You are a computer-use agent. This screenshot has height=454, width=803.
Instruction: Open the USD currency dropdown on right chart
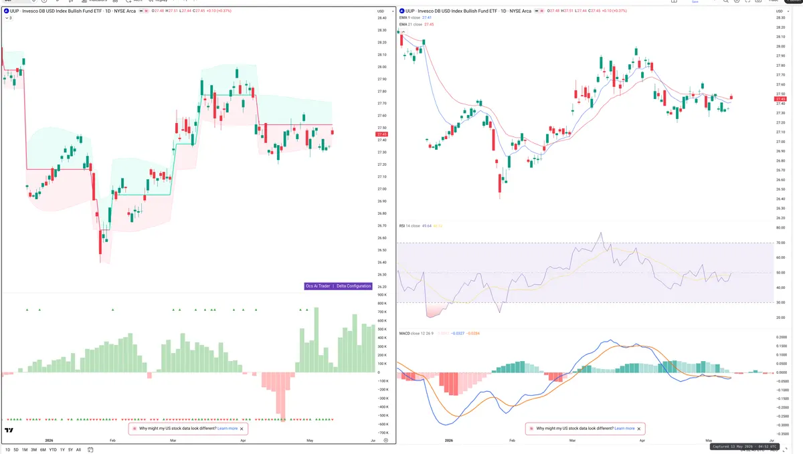click(x=781, y=11)
